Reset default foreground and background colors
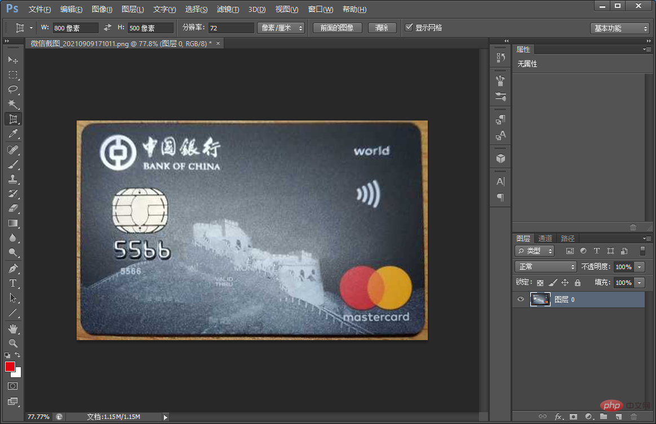 pos(7,355)
